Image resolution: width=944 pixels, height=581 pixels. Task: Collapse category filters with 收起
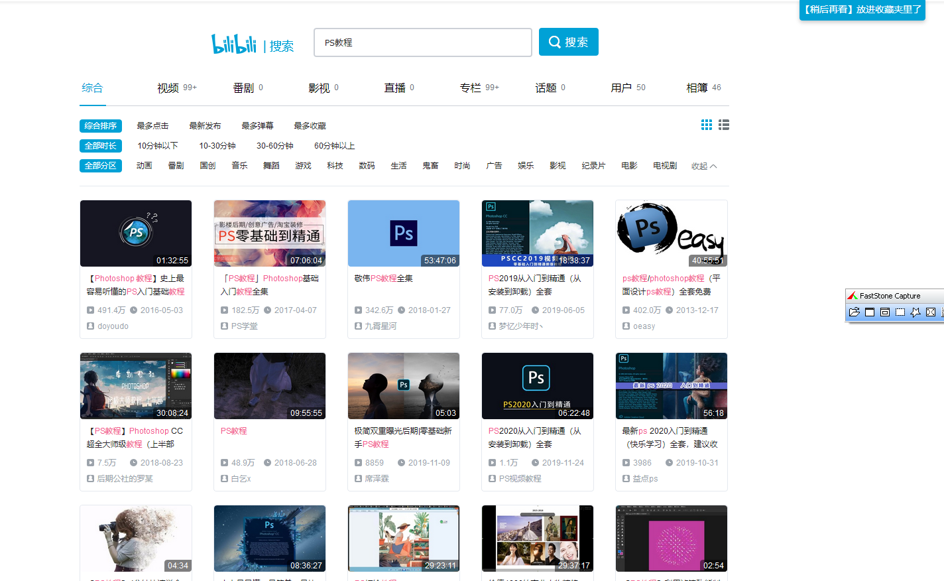click(x=704, y=166)
